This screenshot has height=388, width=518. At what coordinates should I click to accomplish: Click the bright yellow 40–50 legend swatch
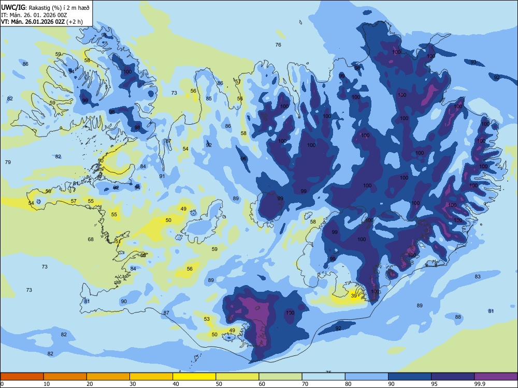(194, 377)
